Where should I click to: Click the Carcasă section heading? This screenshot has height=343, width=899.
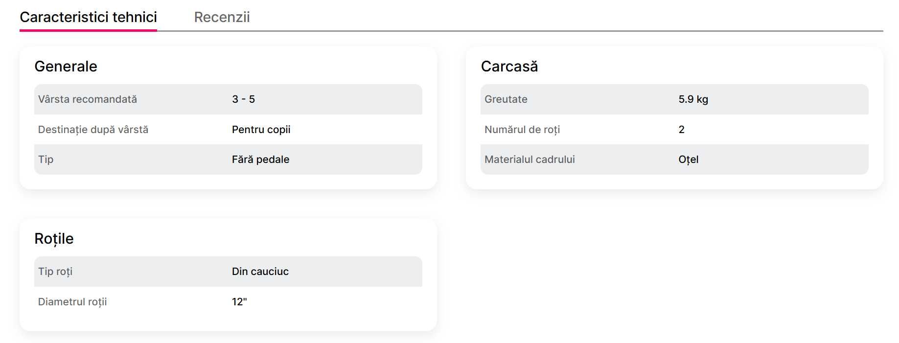coord(509,66)
